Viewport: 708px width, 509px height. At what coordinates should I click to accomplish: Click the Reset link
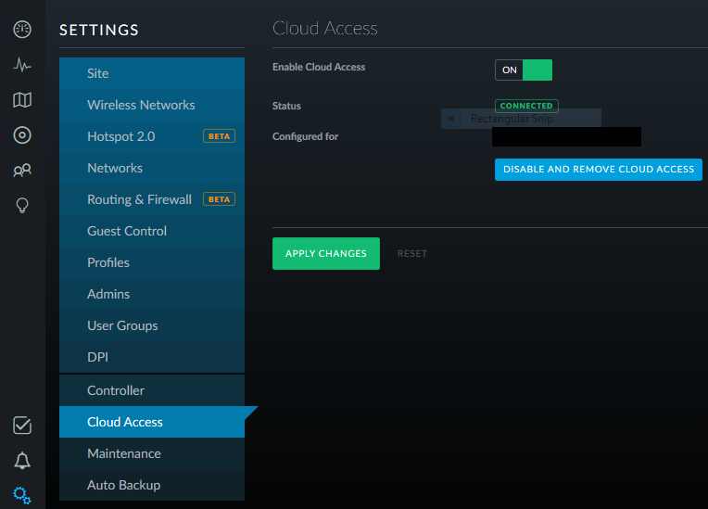coord(412,253)
